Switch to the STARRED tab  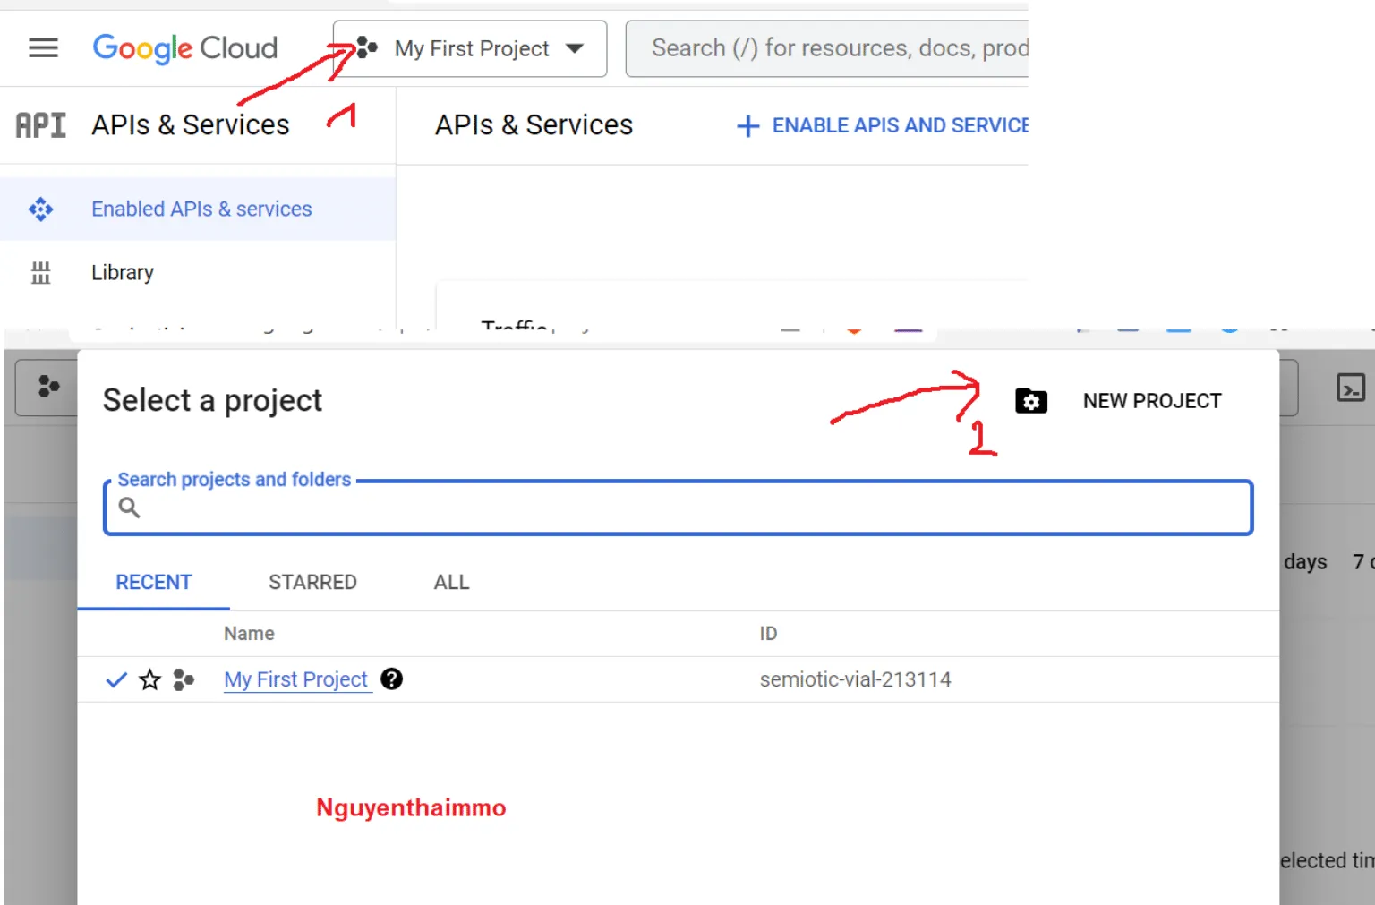[x=312, y=583]
